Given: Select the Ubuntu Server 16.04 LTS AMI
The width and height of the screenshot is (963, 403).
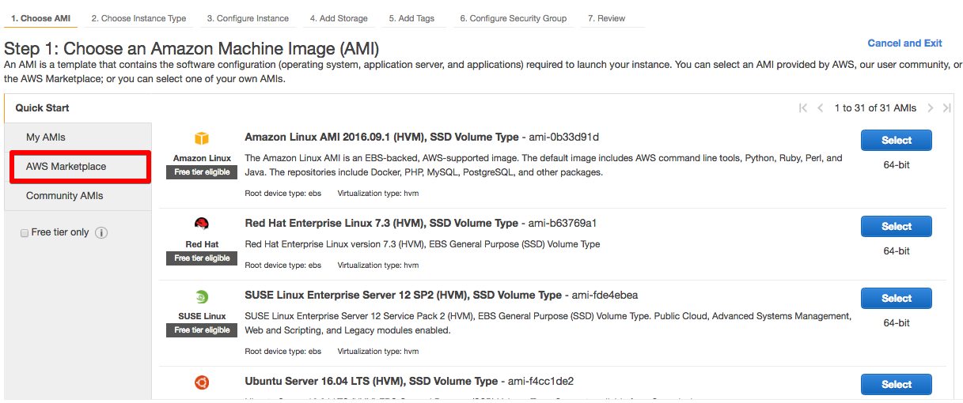Looking at the screenshot, I should [x=897, y=384].
